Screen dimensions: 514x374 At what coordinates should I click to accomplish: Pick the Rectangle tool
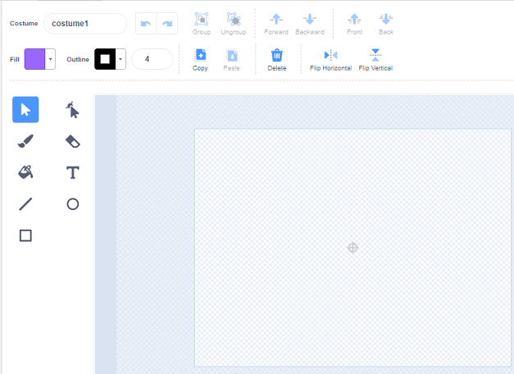click(25, 235)
